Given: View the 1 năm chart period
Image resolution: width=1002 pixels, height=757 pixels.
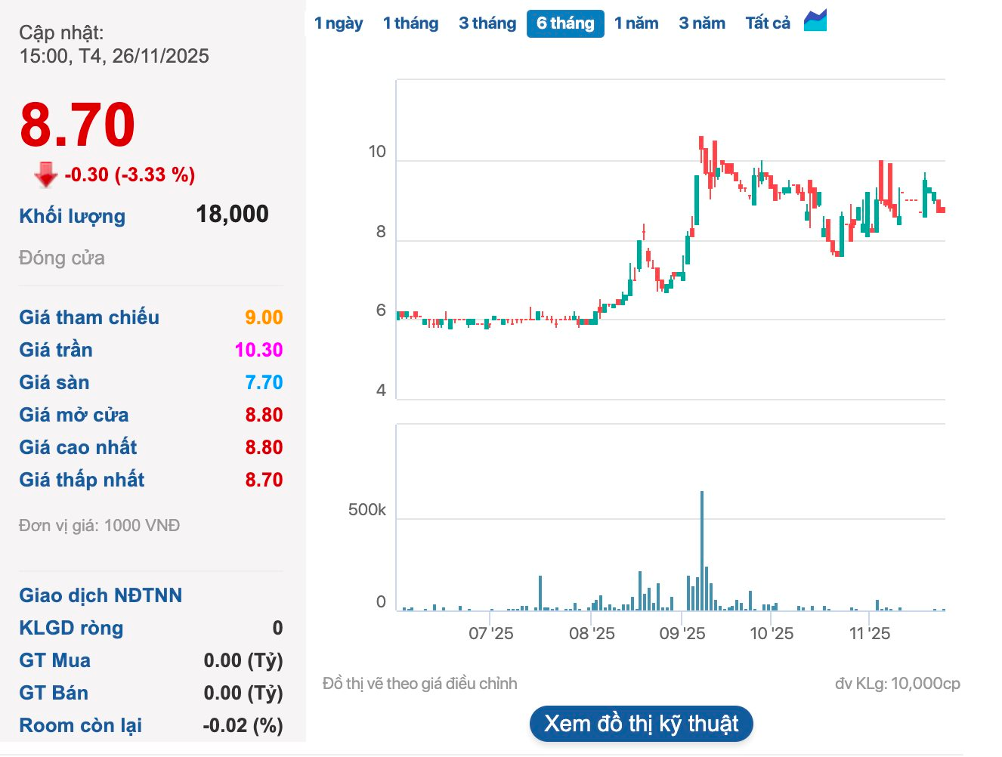Looking at the screenshot, I should tap(636, 23).
